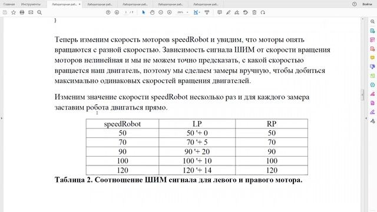Open the teal round Compress sidebar tool
Viewport: 377px width, 212px height.
[x=372, y=85]
